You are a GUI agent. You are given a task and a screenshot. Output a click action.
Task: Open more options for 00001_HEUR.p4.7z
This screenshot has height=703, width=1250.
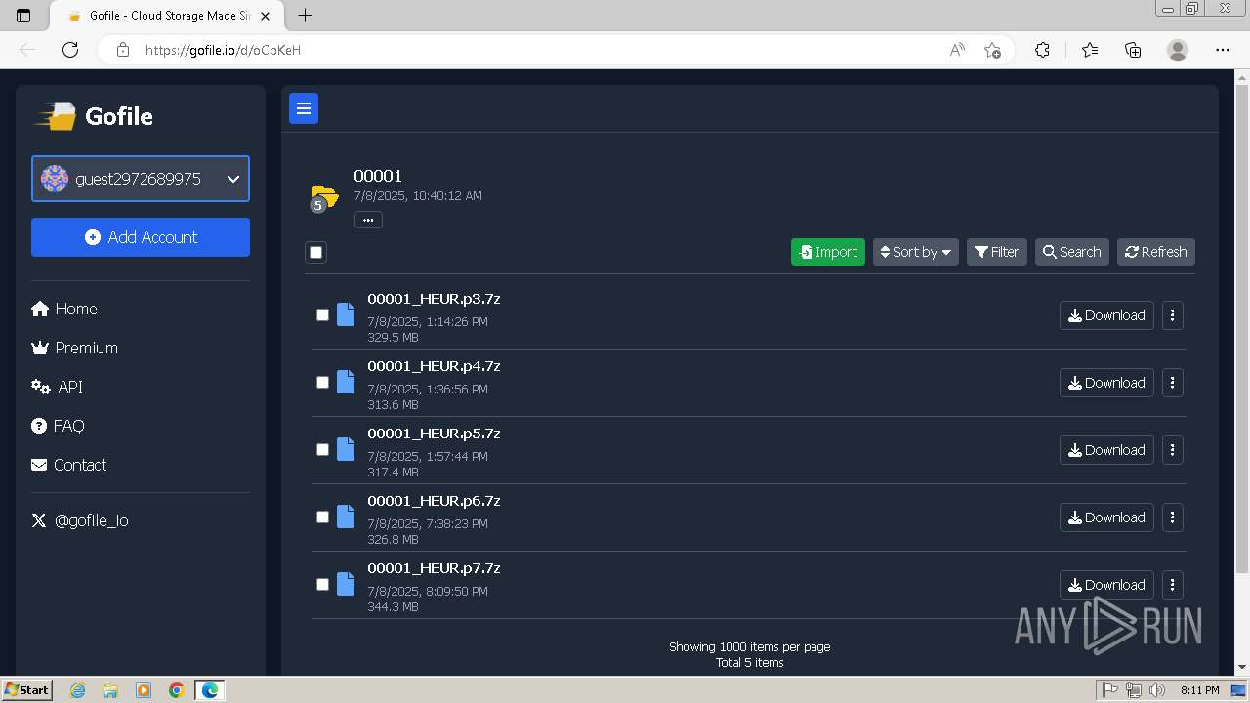(x=1172, y=383)
